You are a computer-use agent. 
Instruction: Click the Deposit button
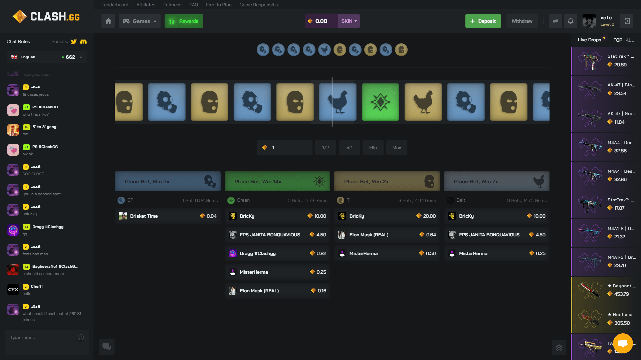(x=483, y=21)
